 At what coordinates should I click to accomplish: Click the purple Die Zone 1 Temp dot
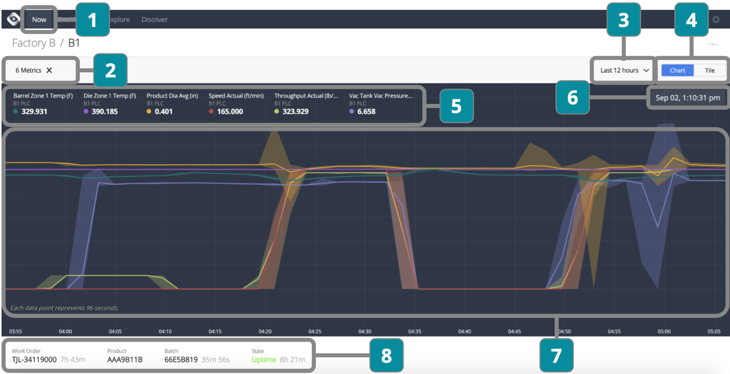point(86,112)
